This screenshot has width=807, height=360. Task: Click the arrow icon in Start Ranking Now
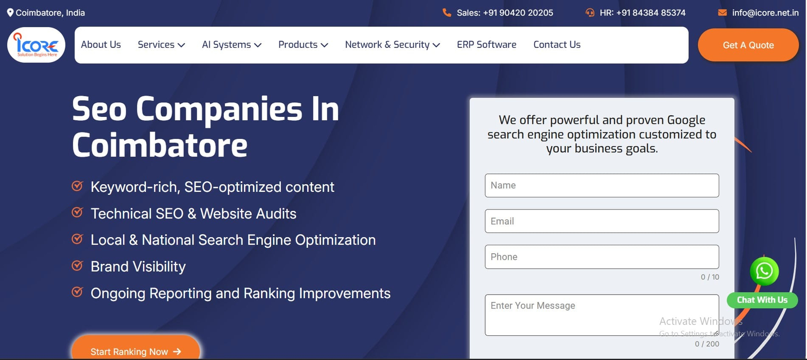177,351
